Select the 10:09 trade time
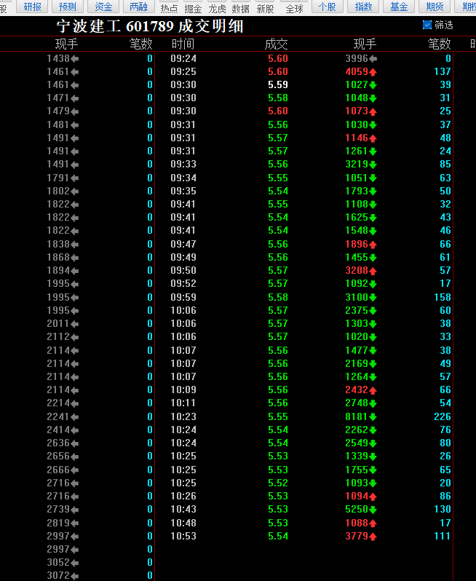The width and height of the screenshot is (476, 581). 183,390
